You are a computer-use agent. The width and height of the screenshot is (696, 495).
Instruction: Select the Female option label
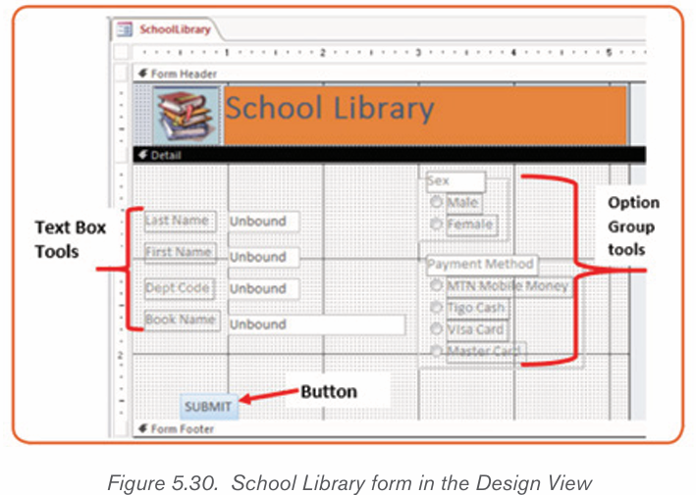[472, 224]
